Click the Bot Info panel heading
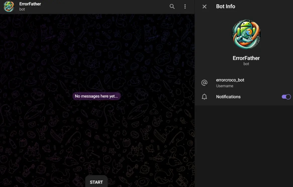 (x=225, y=6)
